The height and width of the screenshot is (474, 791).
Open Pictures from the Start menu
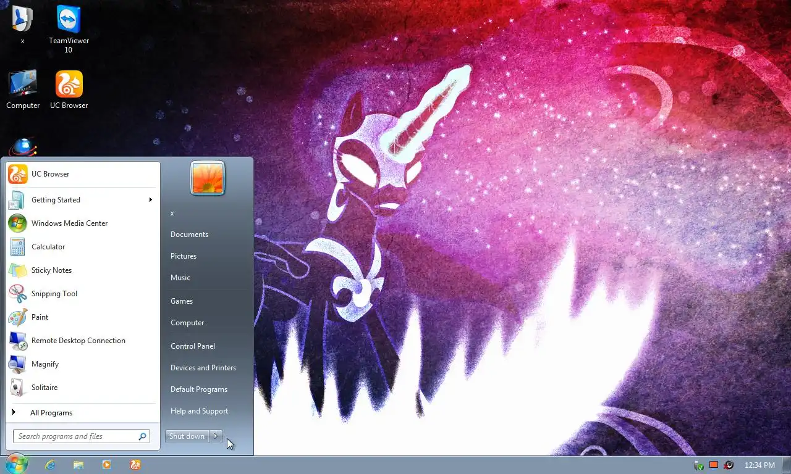pos(207,256)
